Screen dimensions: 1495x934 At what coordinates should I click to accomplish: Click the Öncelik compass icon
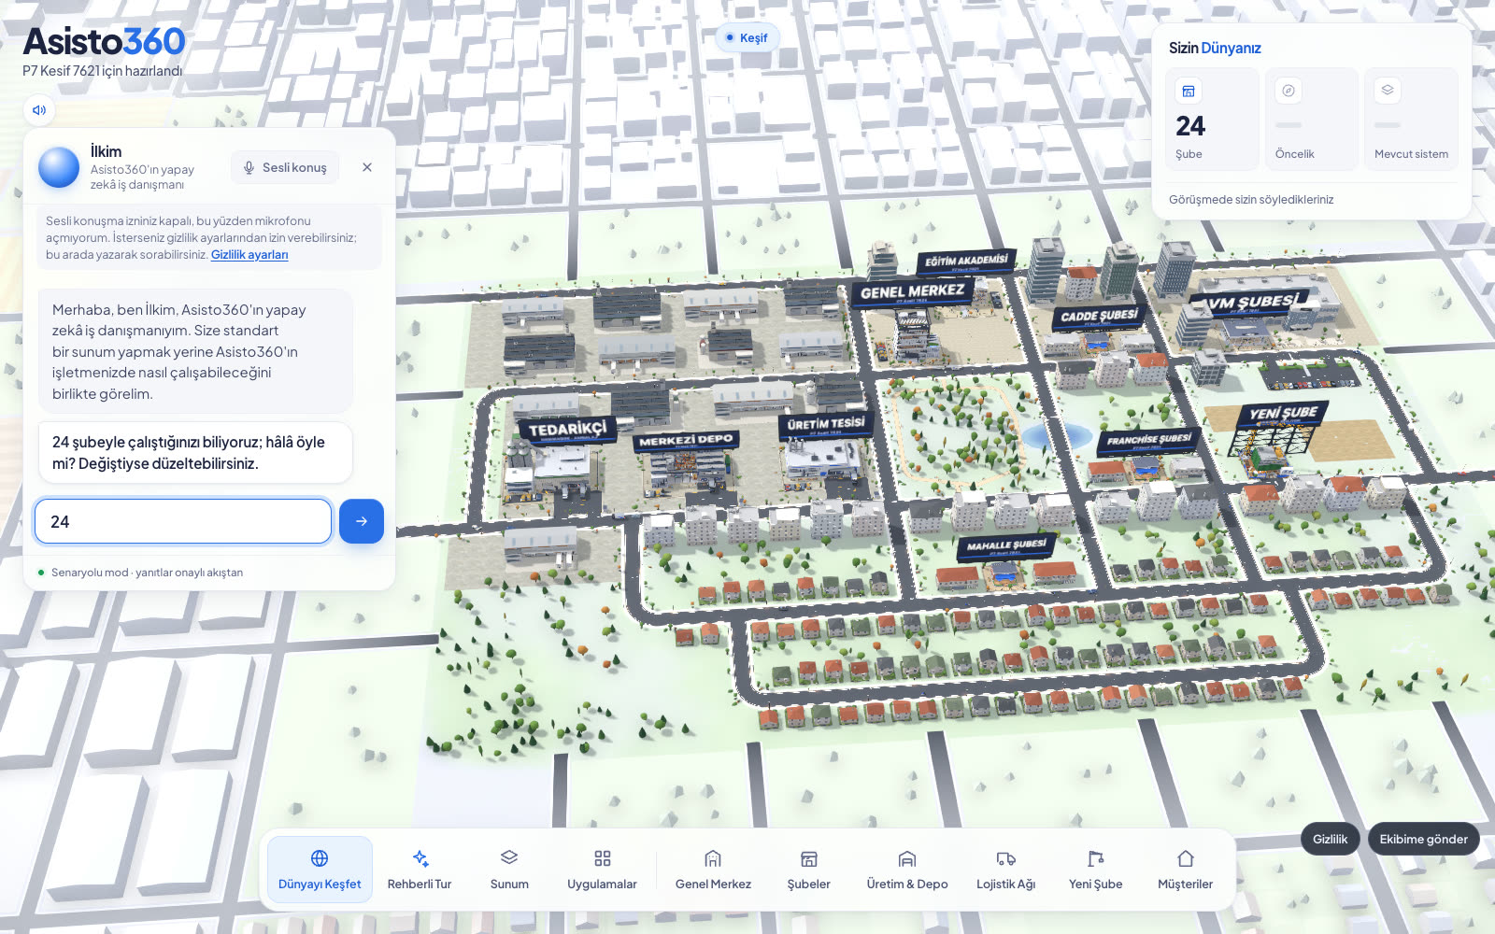1289,91
